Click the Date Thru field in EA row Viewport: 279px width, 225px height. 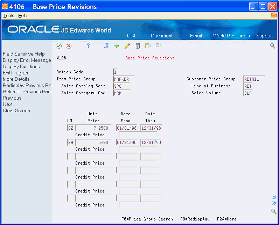click(151, 143)
